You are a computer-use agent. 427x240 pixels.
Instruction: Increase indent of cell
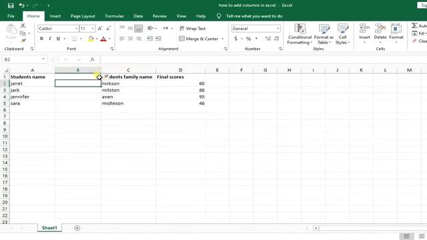point(159,39)
